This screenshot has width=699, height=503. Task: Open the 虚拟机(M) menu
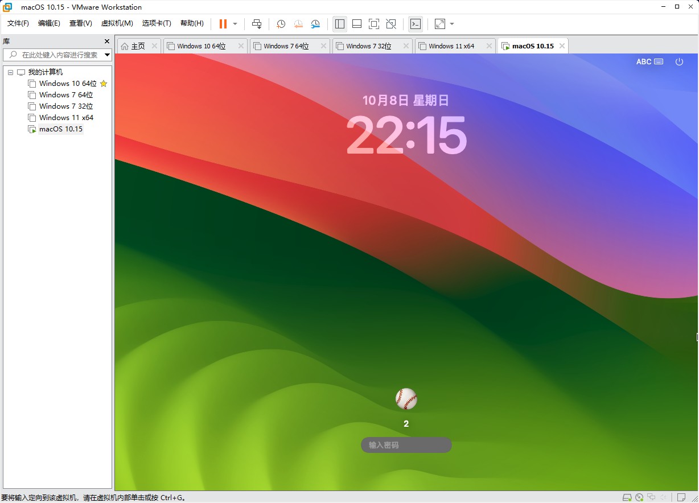pyautogui.click(x=117, y=23)
